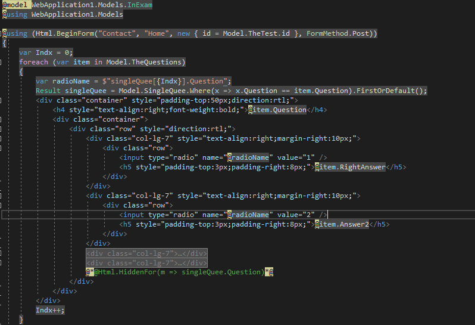
Task: Click the commented @Html.HiddenFor call
Action: pos(179,272)
